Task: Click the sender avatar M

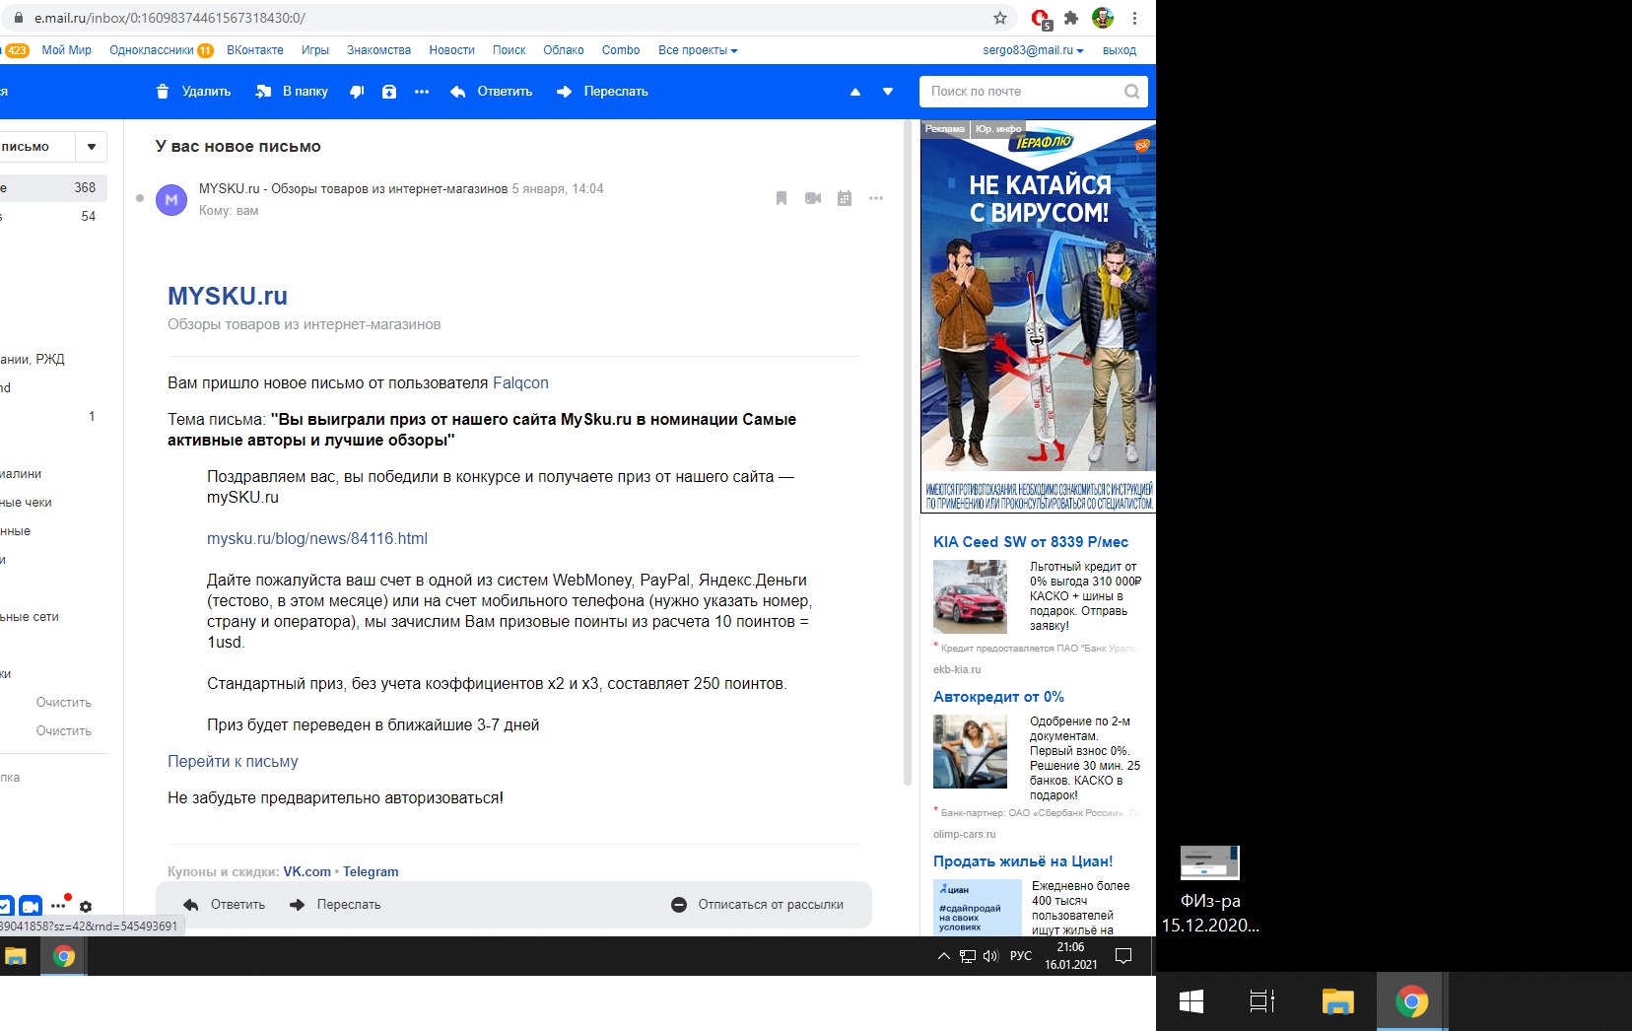Action: click(x=171, y=199)
